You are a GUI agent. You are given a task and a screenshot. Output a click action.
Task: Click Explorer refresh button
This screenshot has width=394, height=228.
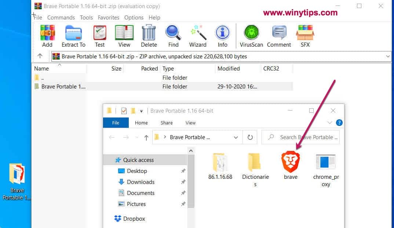250,137
